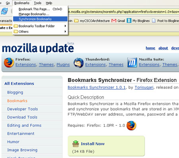Open Developer Tools category
The image size is (179, 158).
(x=23, y=109)
